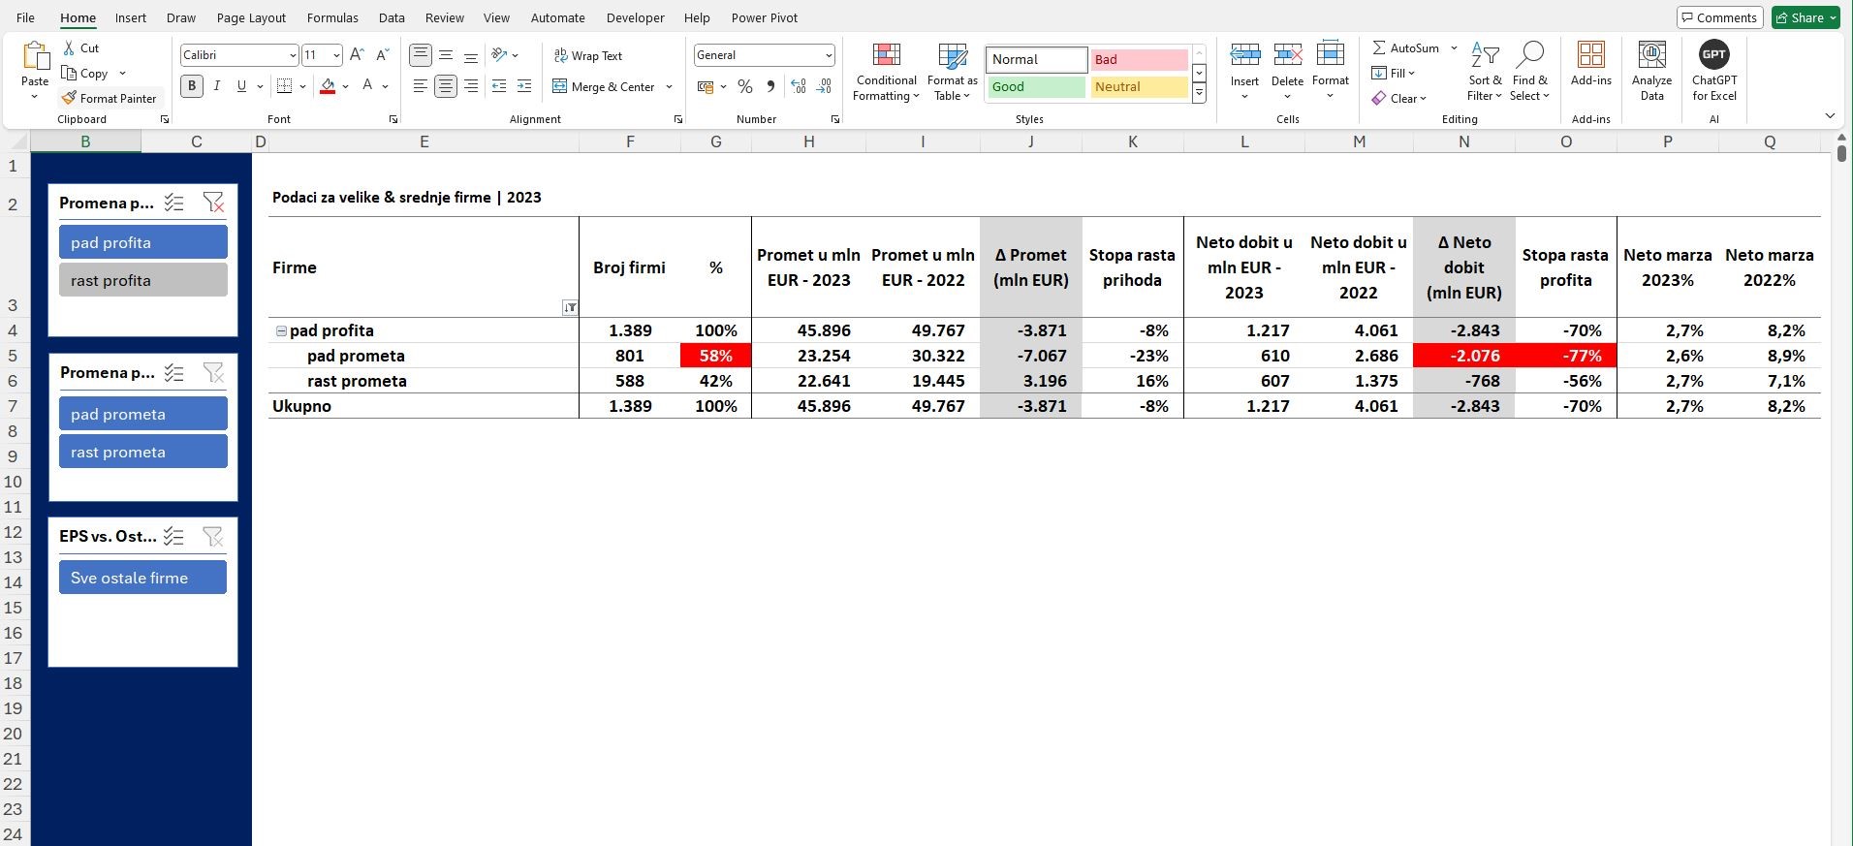Image resolution: width=1853 pixels, height=846 pixels.
Task: Apply percent style number format
Action: tap(744, 86)
